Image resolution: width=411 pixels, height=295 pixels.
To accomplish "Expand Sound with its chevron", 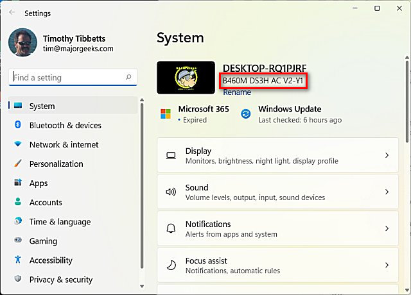I will pyautogui.click(x=387, y=192).
